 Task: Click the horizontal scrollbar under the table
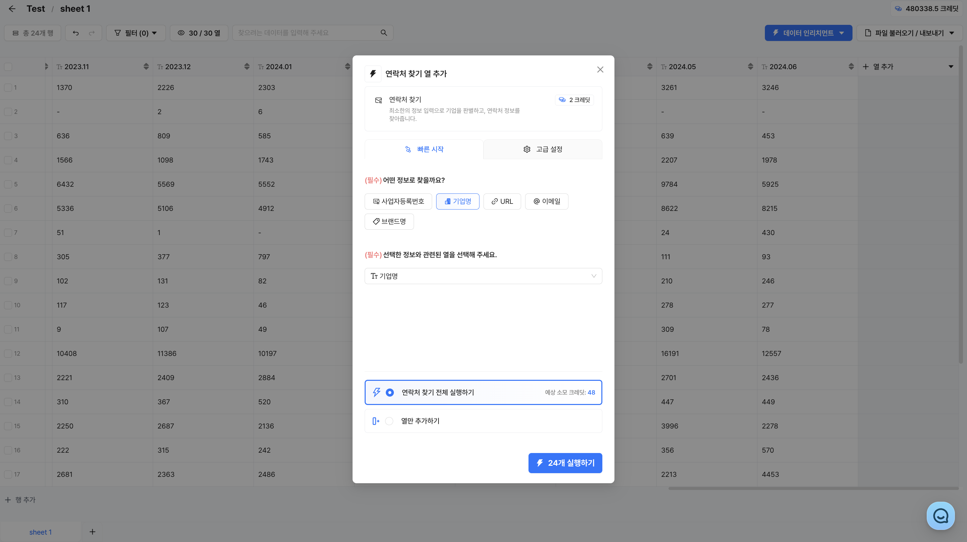813,488
